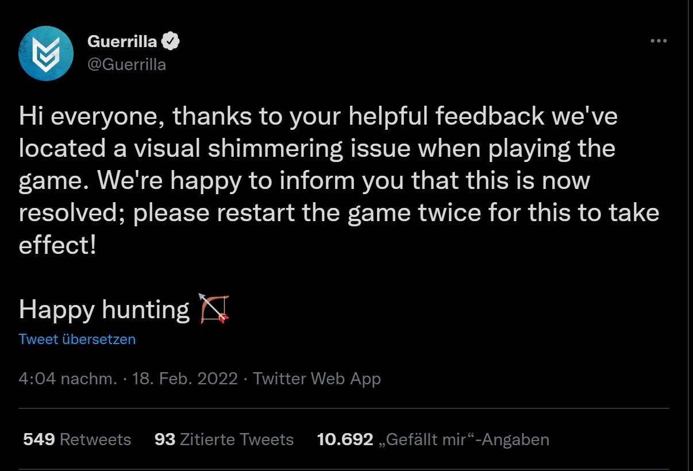Show the 93 Zitierte Tweets list

point(224,439)
